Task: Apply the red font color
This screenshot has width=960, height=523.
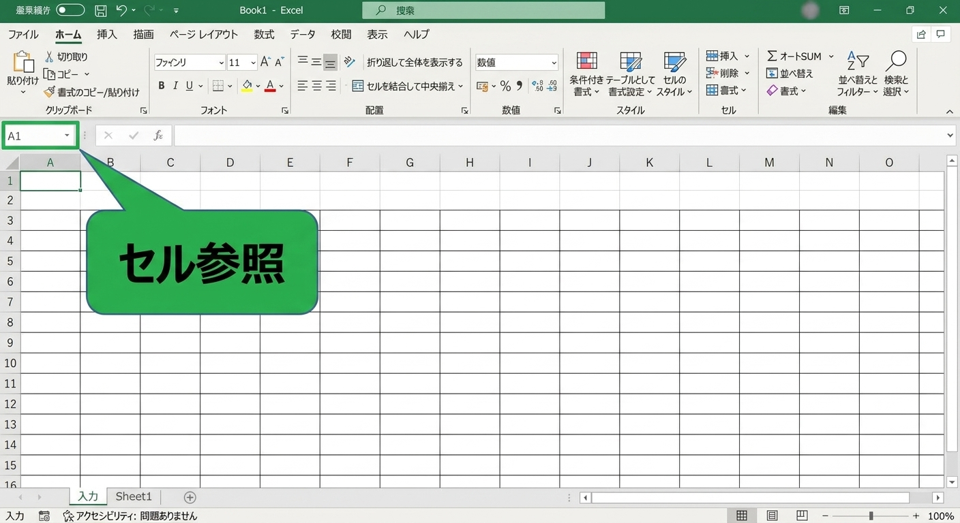Action: [x=270, y=86]
